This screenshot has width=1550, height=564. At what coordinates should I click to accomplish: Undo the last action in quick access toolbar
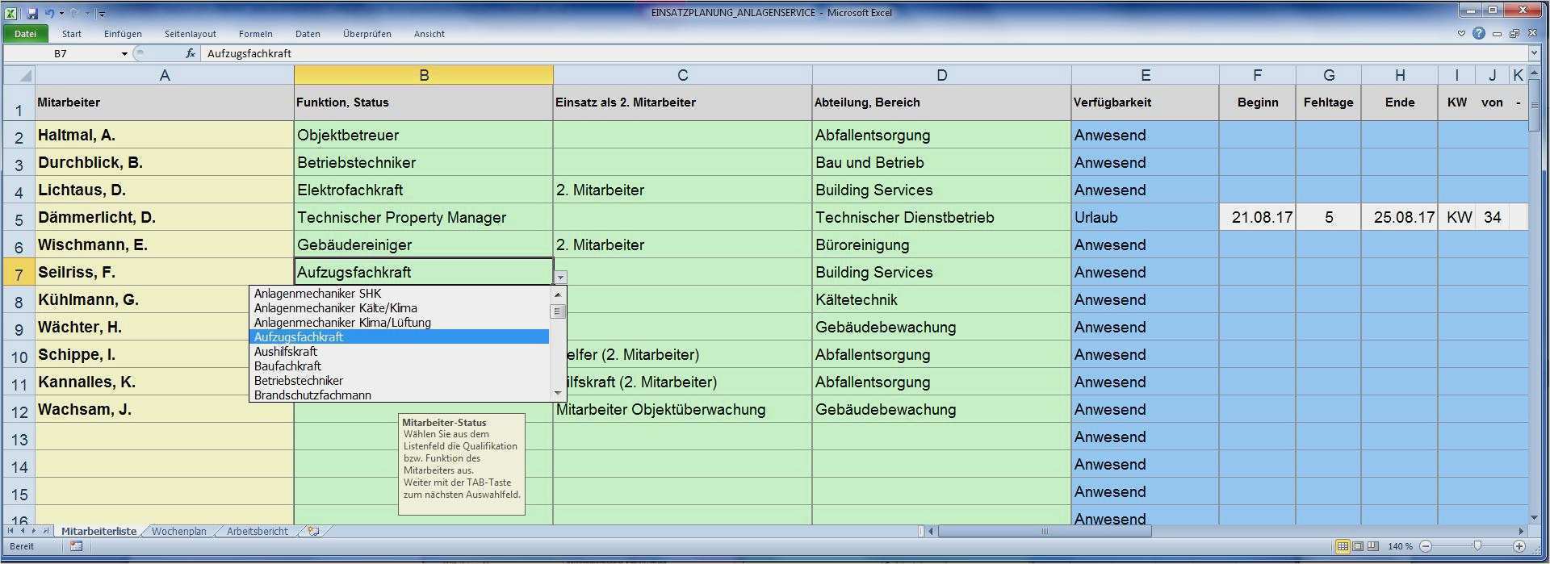tap(50, 13)
